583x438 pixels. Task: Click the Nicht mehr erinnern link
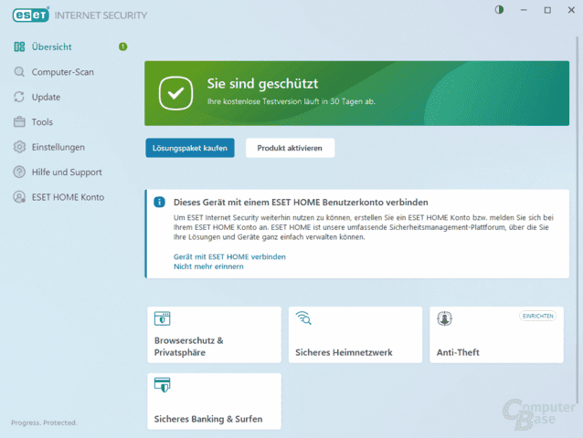tap(208, 266)
